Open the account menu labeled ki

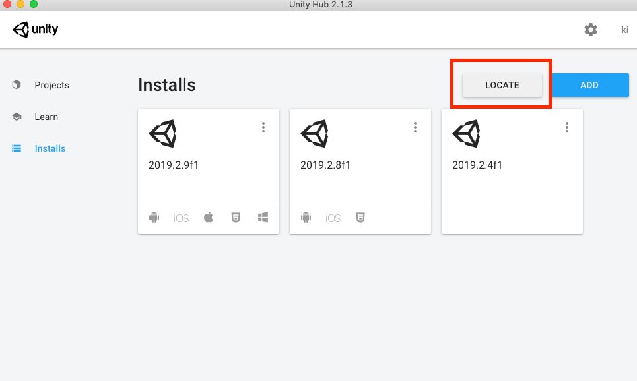625,30
